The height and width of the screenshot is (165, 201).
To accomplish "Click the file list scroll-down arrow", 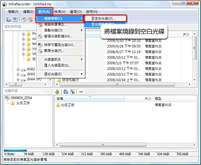I will pos(194,80).
